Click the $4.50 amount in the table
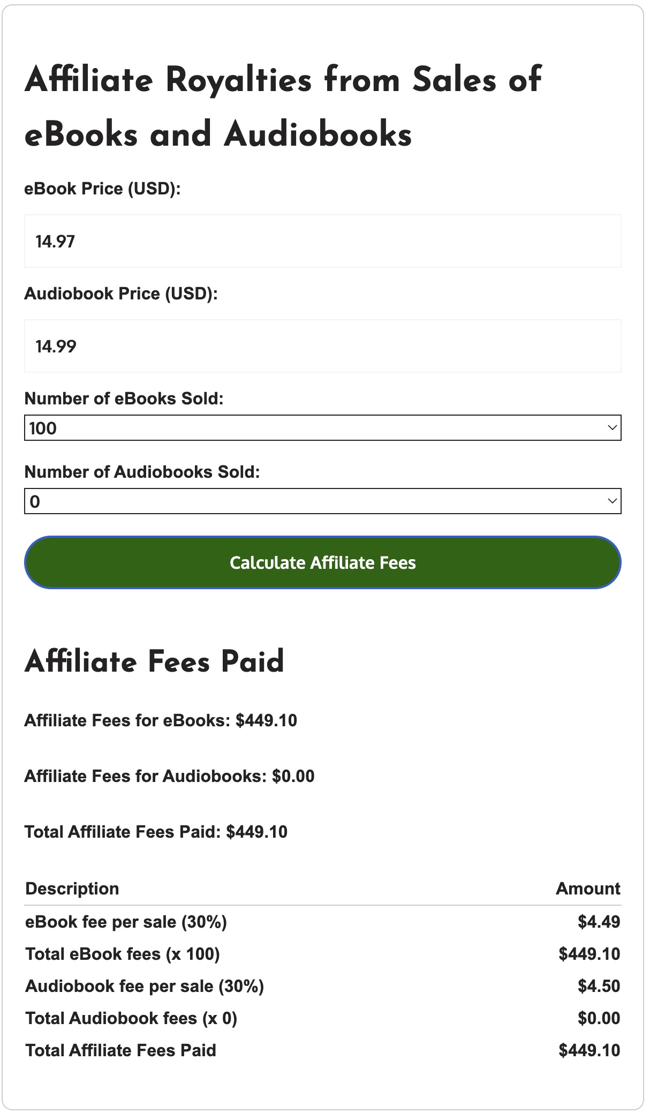Viewport: 650px width, 1113px height. [x=599, y=986]
